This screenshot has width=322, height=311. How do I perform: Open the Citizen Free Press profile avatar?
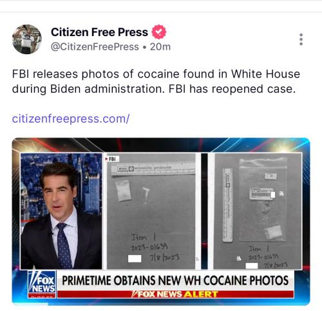tap(27, 39)
